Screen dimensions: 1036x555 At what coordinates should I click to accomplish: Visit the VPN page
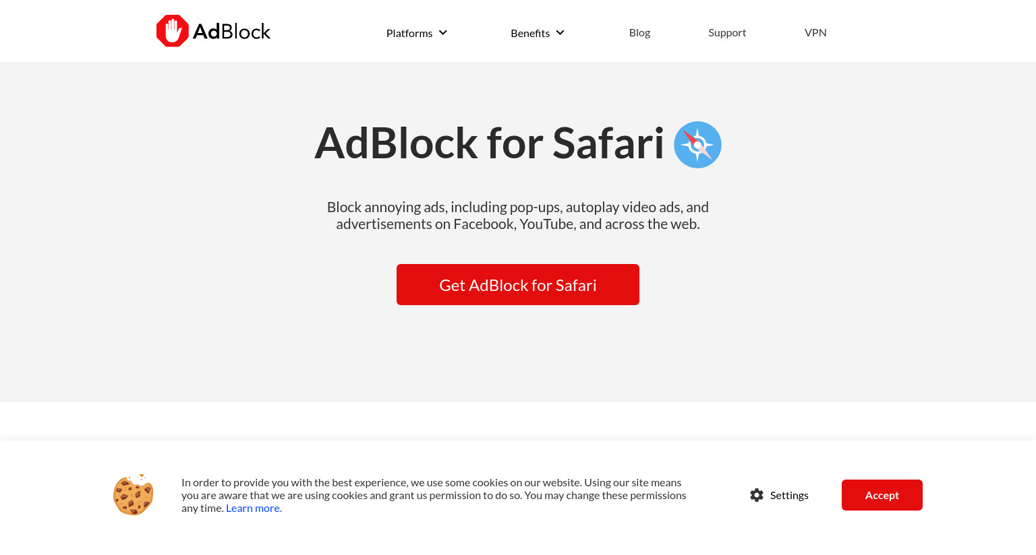click(815, 32)
